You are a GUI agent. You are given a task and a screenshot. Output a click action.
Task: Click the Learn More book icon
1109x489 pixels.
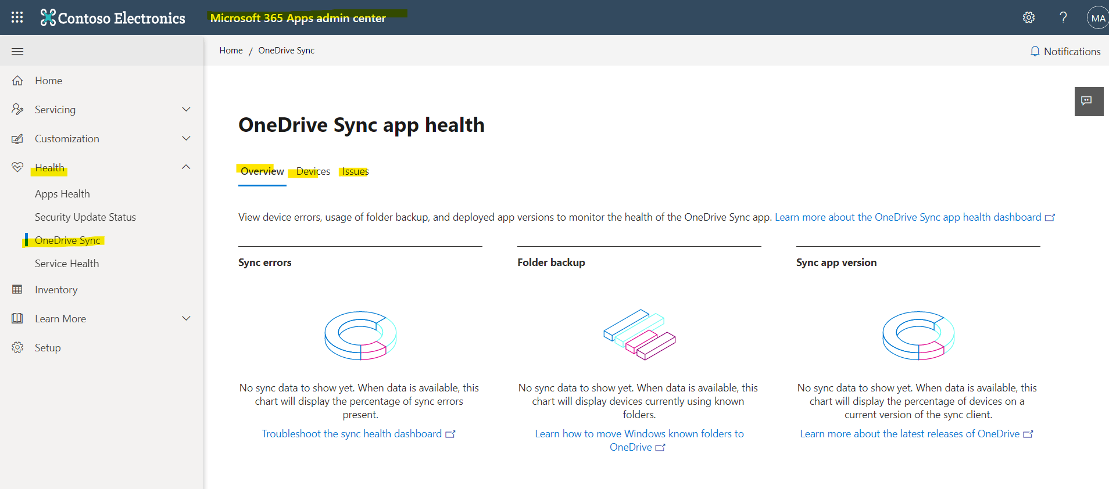coord(17,318)
